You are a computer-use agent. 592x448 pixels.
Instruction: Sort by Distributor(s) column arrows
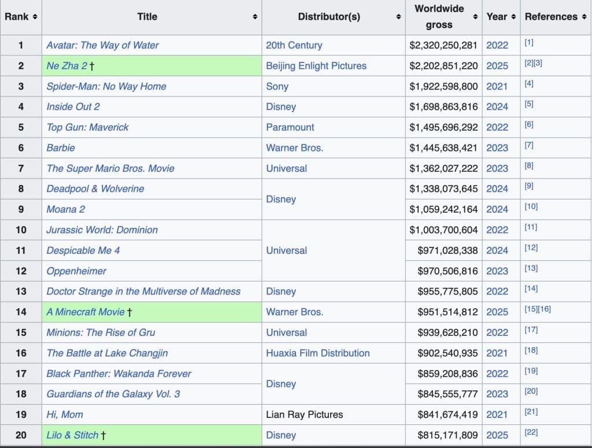coord(398,17)
